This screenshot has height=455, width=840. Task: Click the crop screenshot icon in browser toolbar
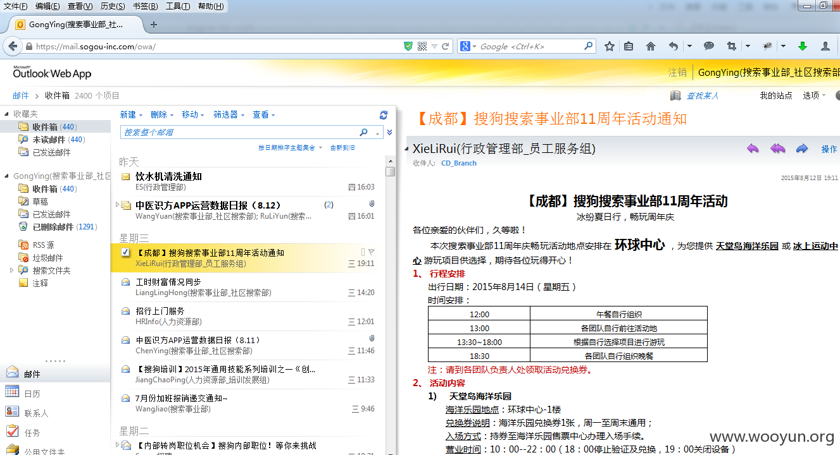[x=732, y=46]
